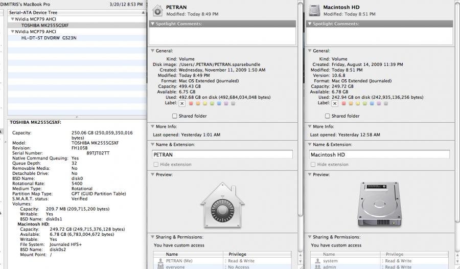Check Shared folder in PETRAN window
Viewport: 460px width, 269px height.
tap(175, 116)
